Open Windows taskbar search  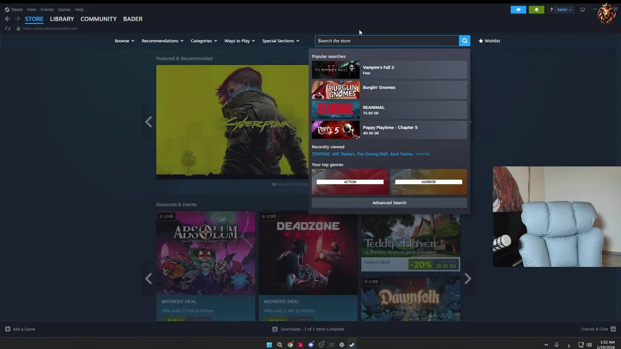[279, 345]
